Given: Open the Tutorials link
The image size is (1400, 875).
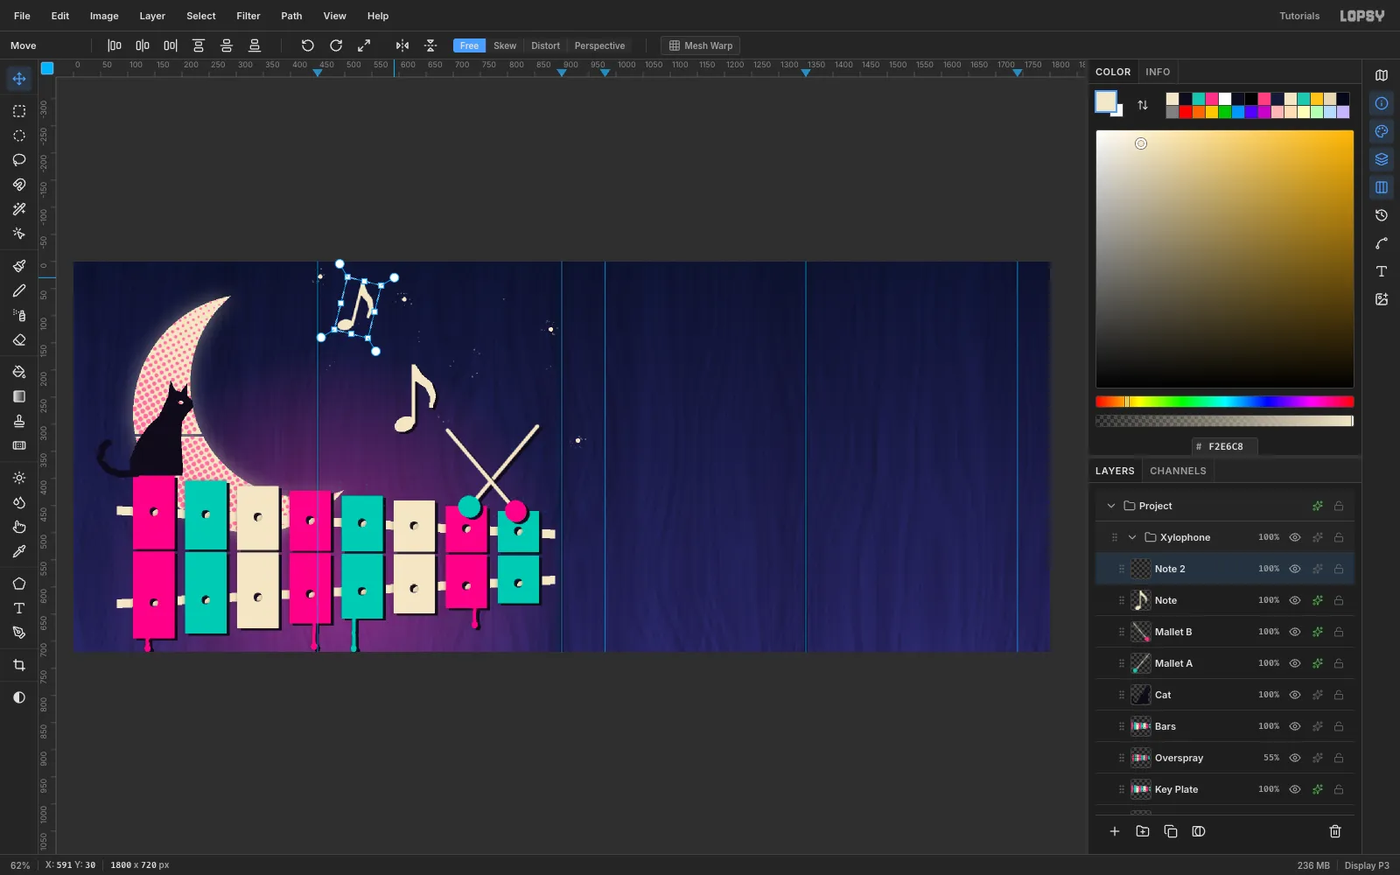Looking at the screenshot, I should tap(1299, 16).
